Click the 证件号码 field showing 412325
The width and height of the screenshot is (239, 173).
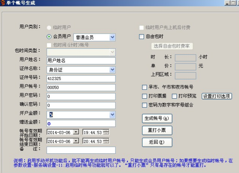[x=81, y=79]
